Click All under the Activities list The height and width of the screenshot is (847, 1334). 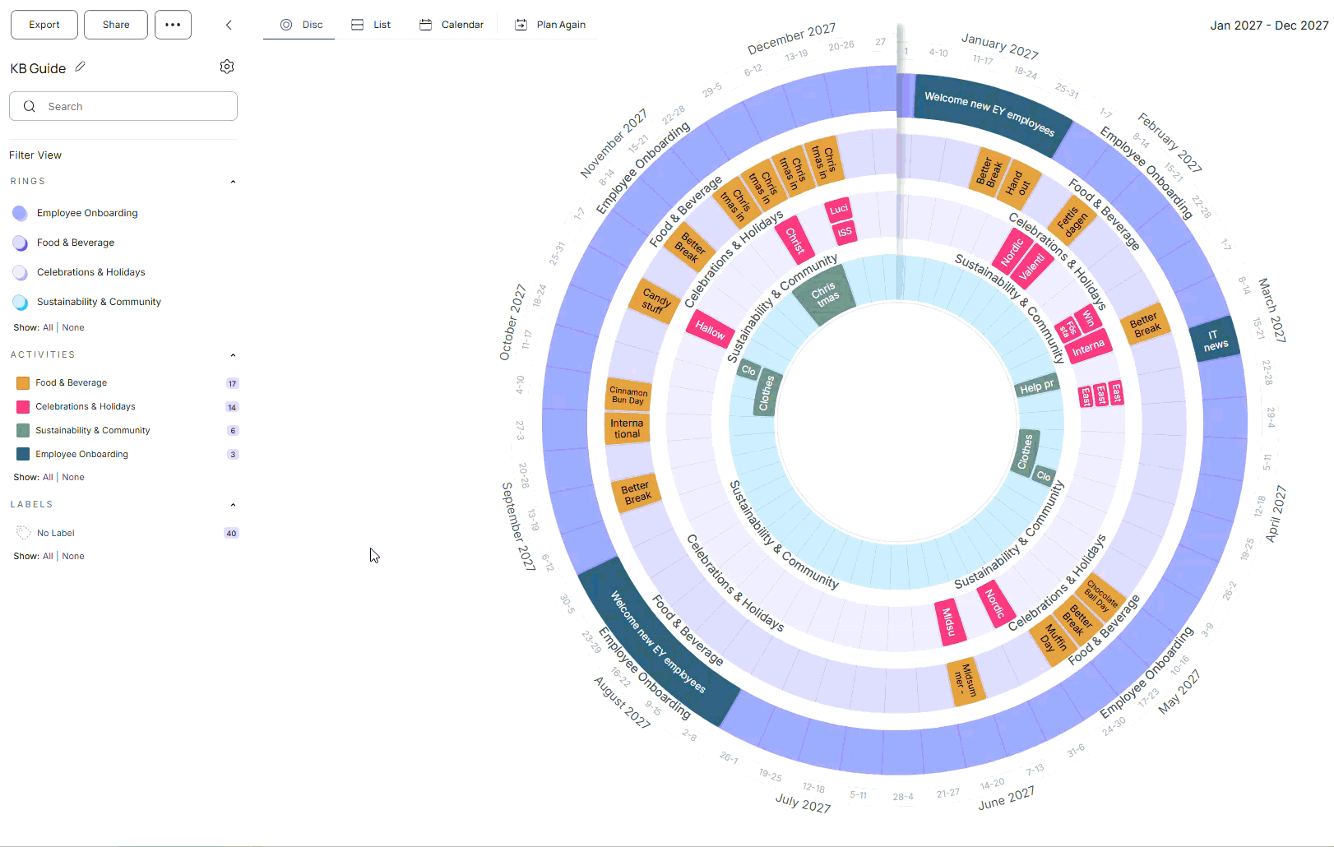pyautogui.click(x=48, y=477)
